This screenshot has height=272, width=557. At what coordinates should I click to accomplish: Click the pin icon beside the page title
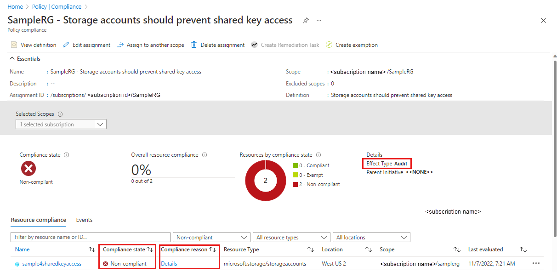click(306, 21)
